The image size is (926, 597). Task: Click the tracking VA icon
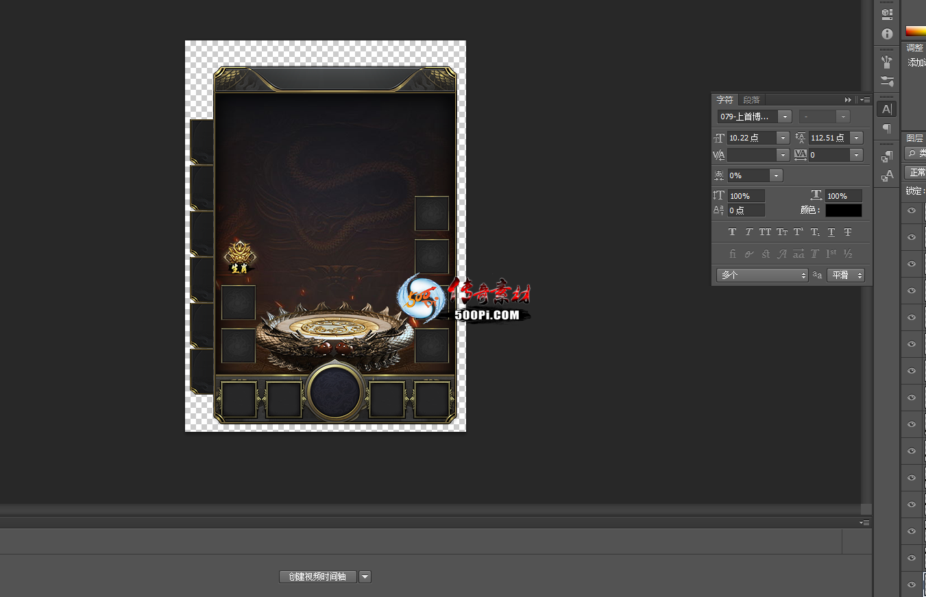801,156
